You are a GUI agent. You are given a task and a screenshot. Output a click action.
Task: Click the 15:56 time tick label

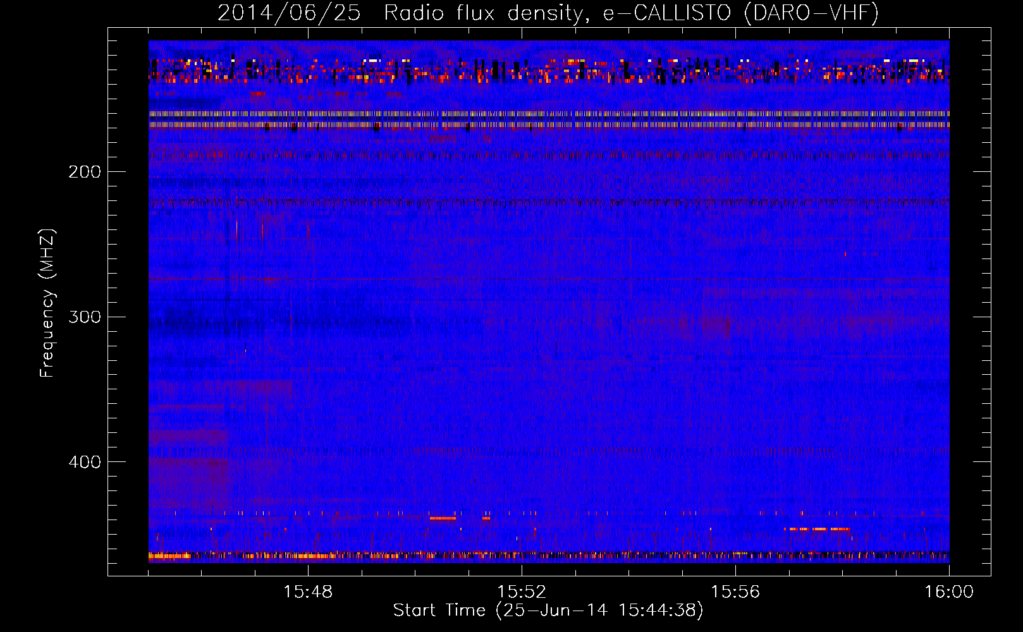[735, 592]
